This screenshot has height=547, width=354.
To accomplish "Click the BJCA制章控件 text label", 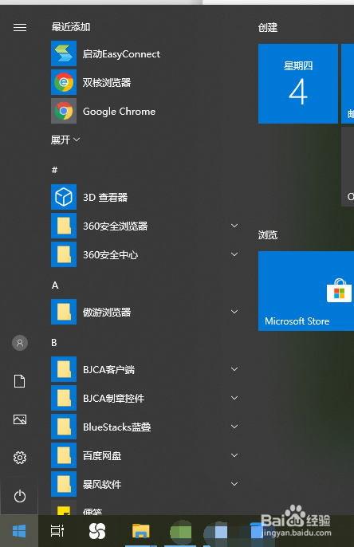I will tap(113, 398).
